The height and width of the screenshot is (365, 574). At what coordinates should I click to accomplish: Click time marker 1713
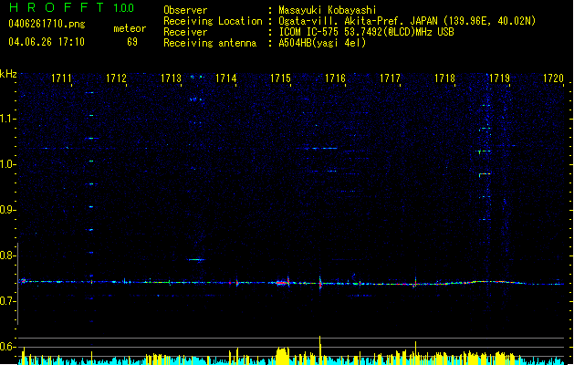(171, 78)
